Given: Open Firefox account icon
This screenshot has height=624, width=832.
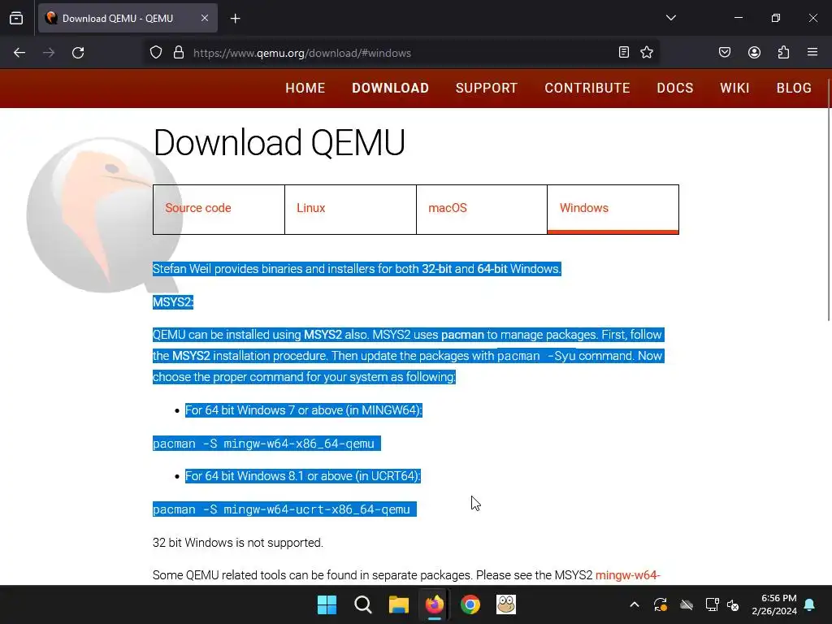Looking at the screenshot, I should tap(754, 52).
